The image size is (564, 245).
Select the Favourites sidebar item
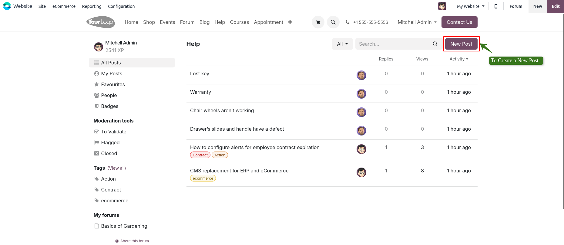point(113,84)
